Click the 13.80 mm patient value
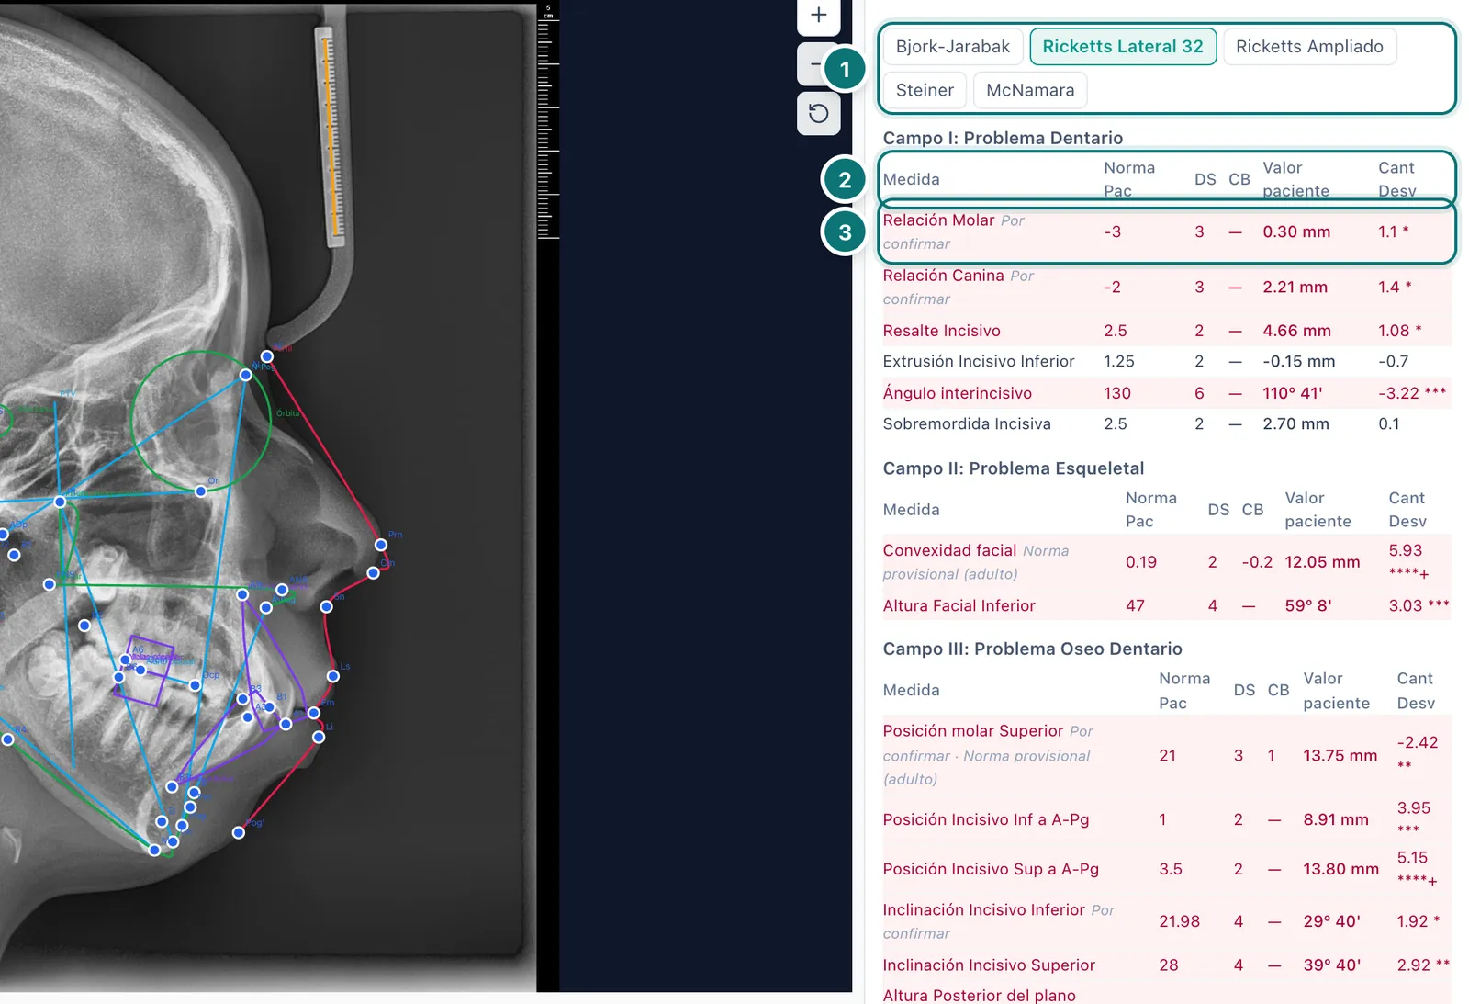The image size is (1469, 1004). (x=1340, y=870)
